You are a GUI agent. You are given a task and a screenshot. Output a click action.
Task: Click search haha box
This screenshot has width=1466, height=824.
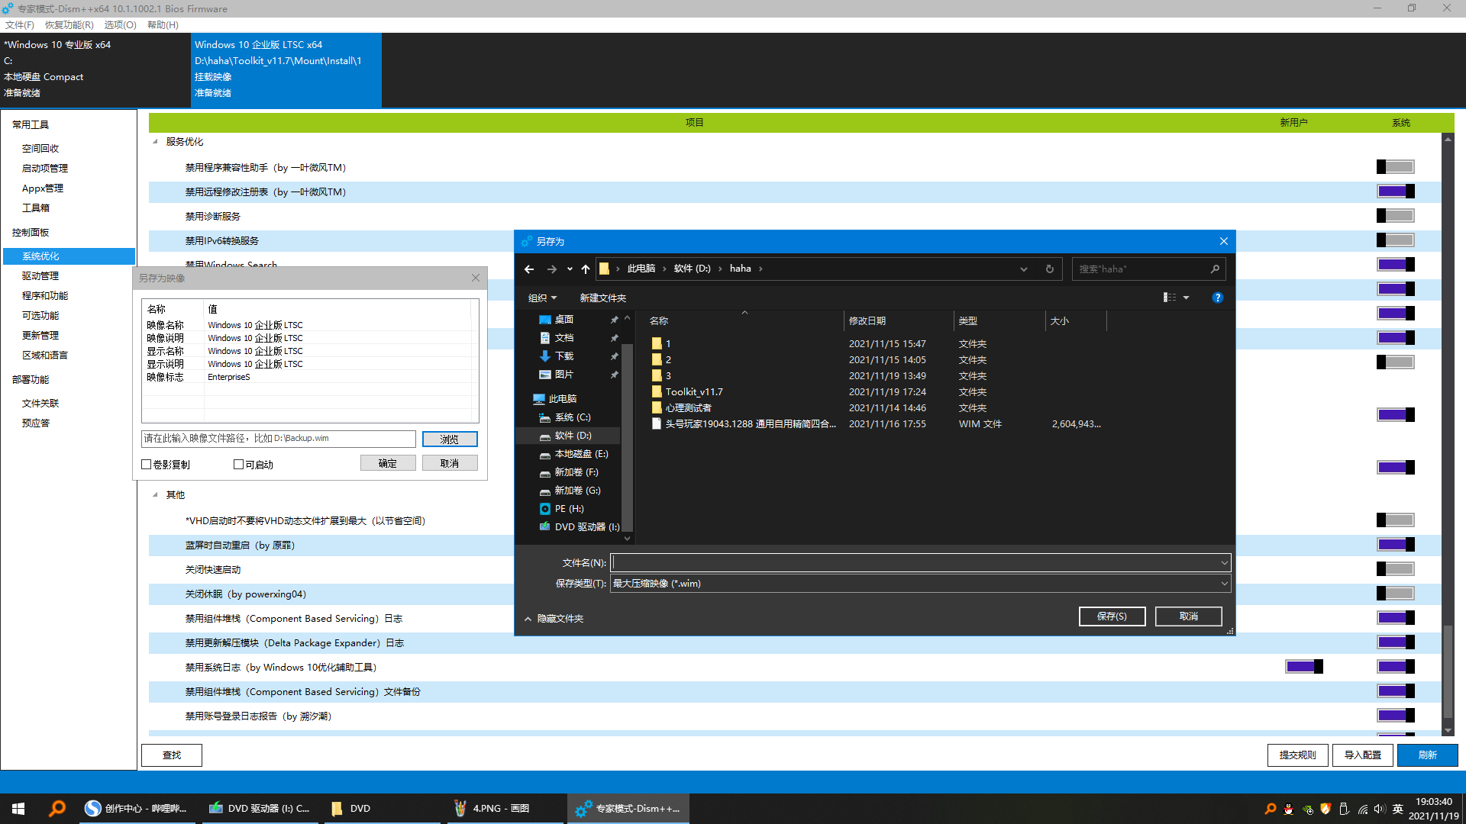pos(1148,269)
